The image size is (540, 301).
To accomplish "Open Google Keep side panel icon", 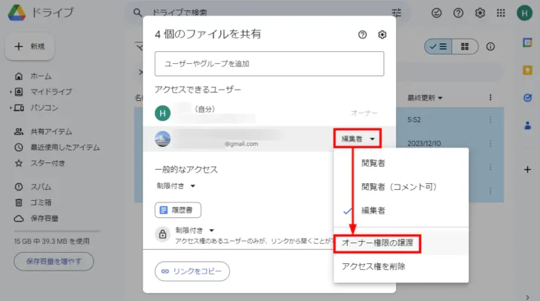I will tap(527, 70).
